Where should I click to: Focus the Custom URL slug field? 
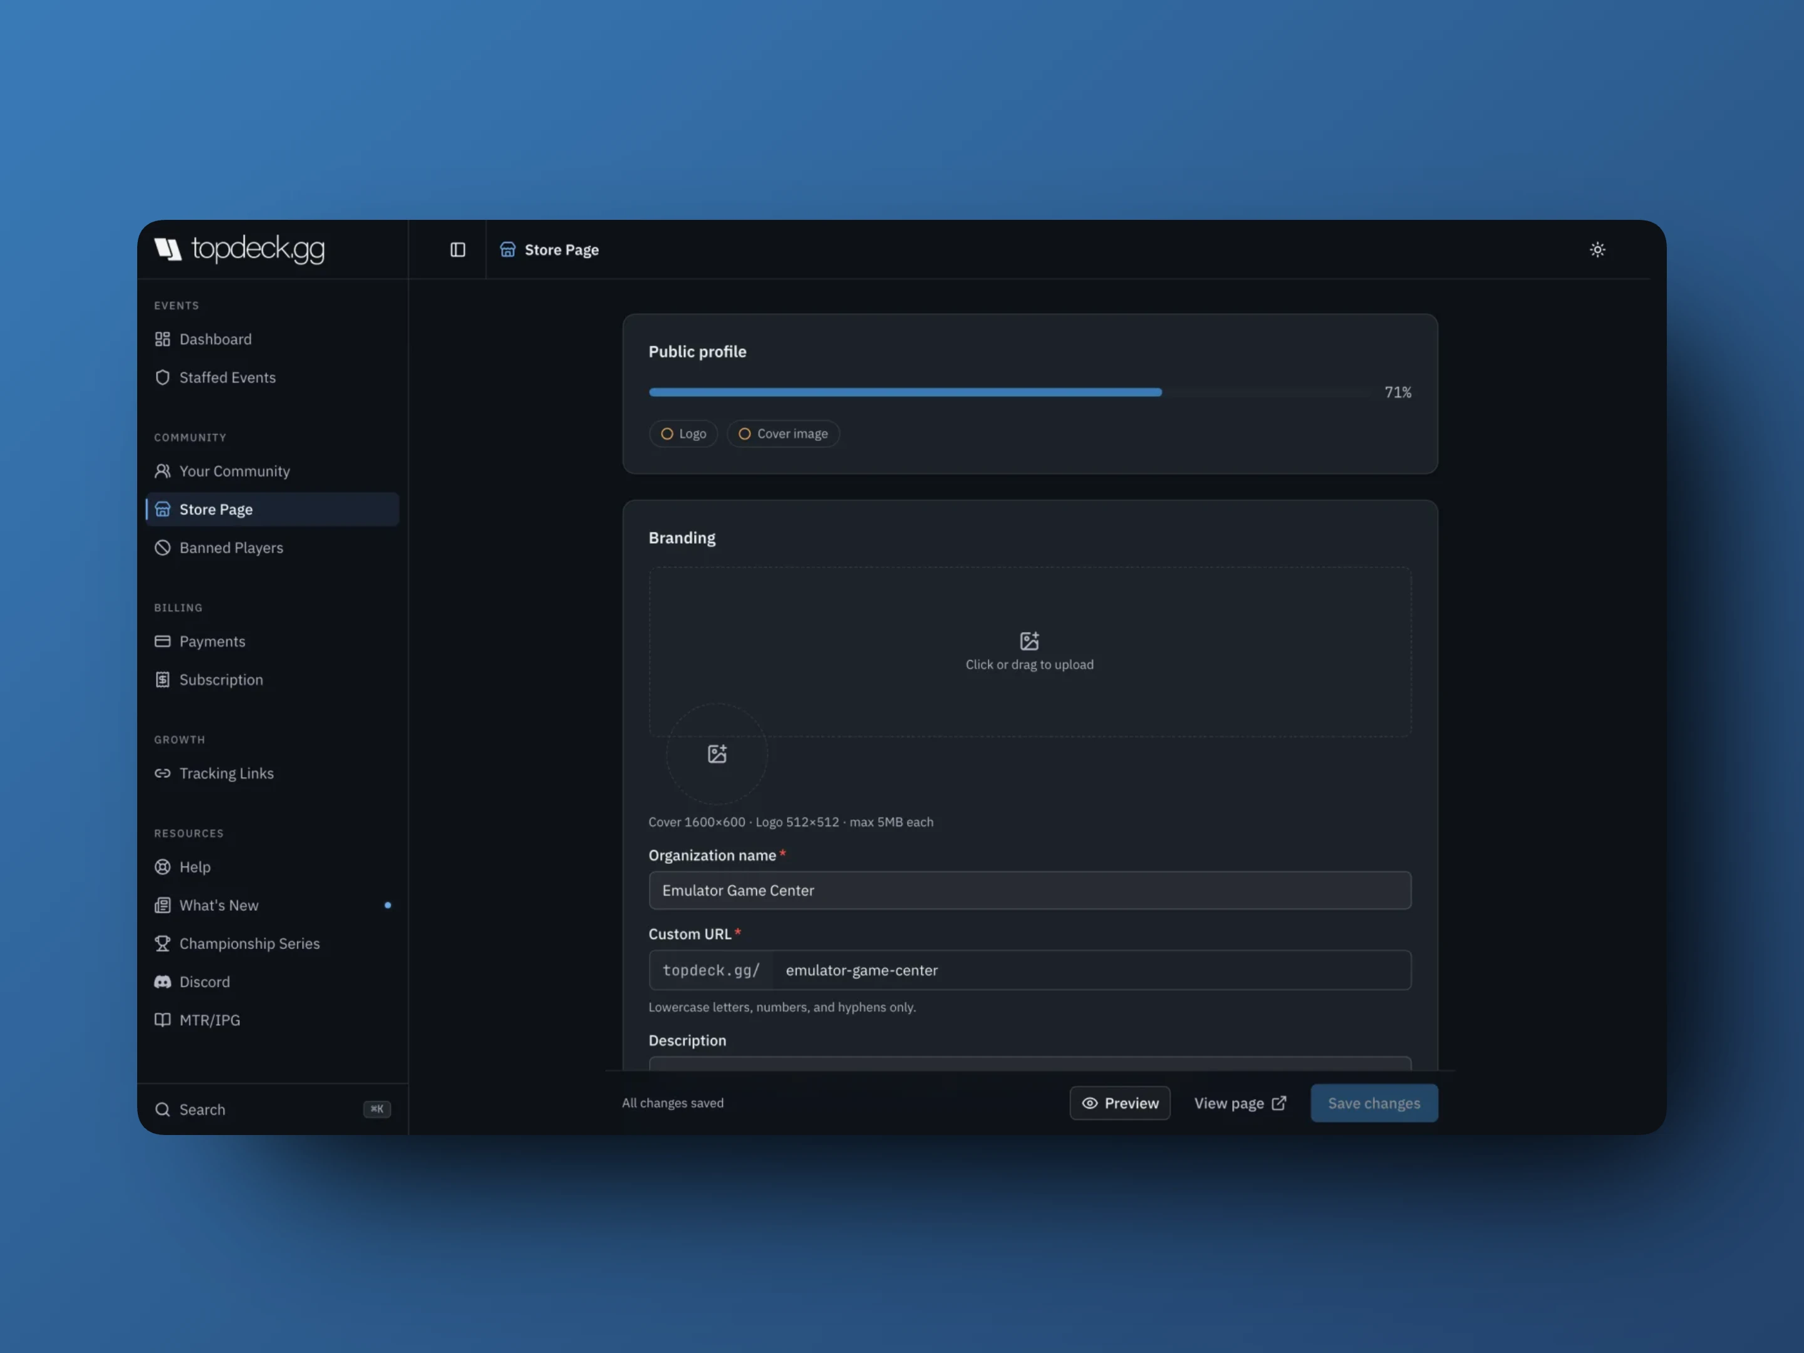tap(1092, 970)
